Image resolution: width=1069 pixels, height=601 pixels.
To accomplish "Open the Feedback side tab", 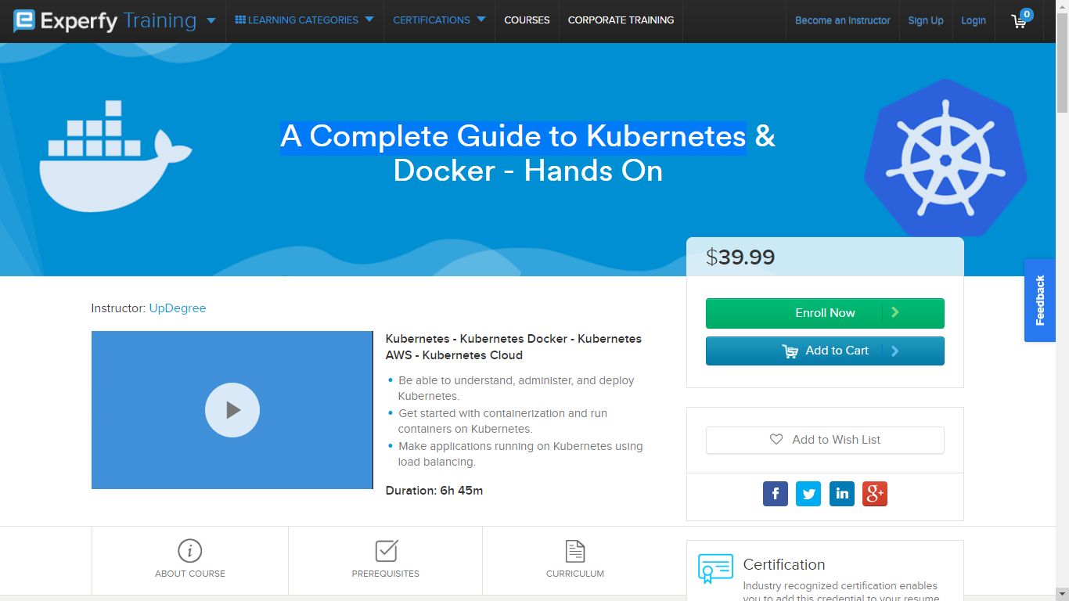I will pos(1040,300).
